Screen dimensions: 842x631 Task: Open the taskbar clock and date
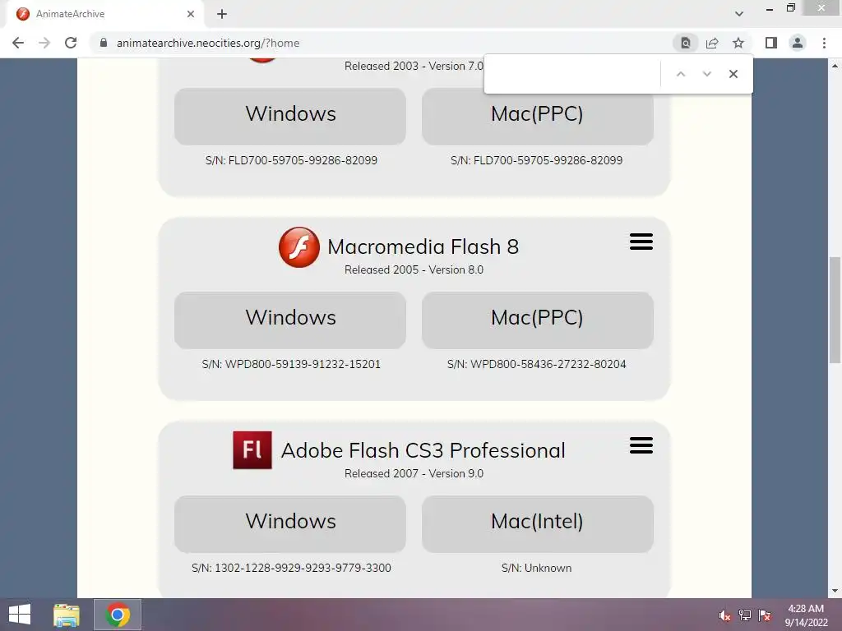pyautogui.click(x=806, y=615)
